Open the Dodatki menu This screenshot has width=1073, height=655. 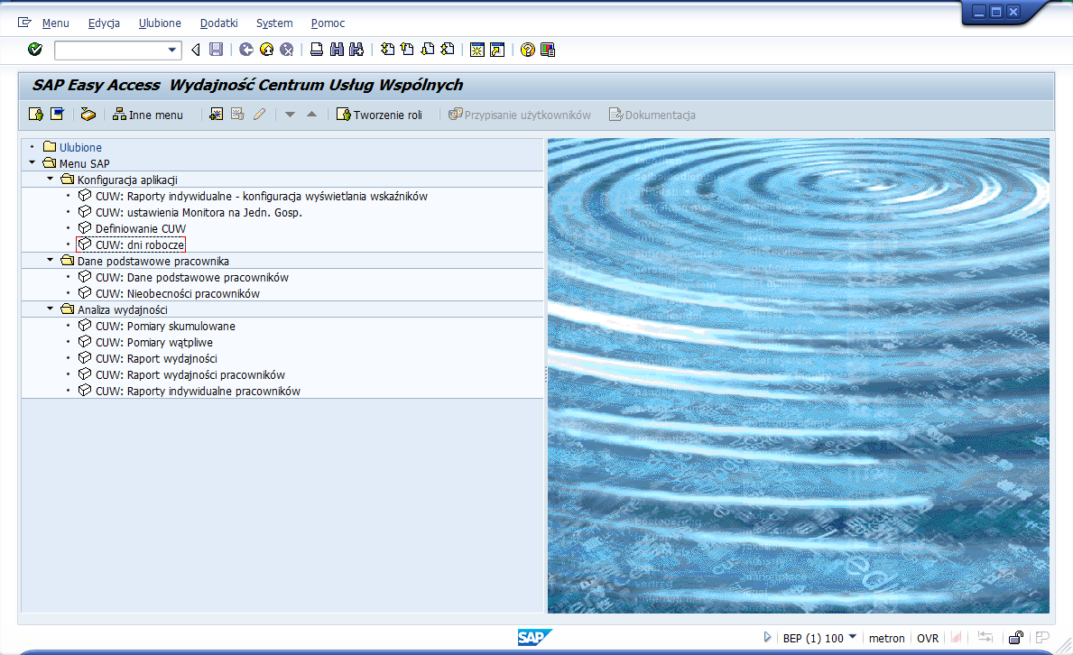[x=219, y=23]
